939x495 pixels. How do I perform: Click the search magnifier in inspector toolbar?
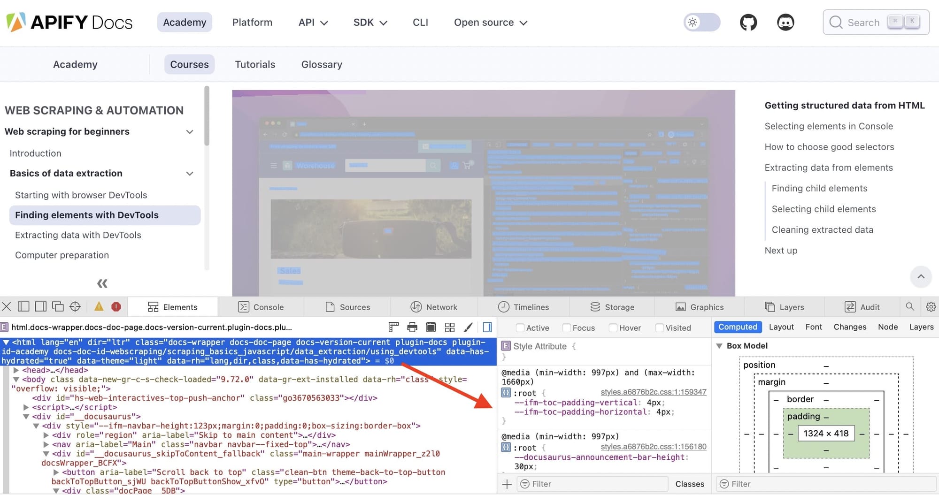(x=910, y=306)
